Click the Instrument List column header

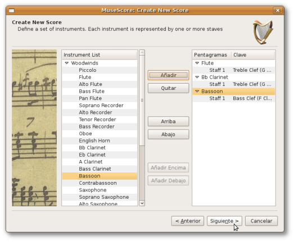click(99, 55)
